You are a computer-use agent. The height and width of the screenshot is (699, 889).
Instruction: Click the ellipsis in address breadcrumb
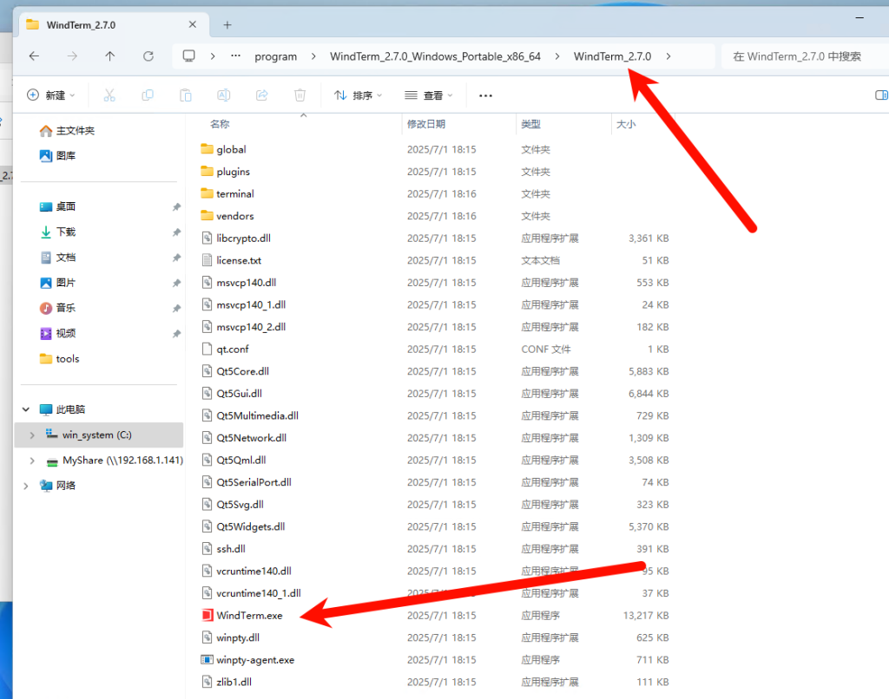[235, 56]
